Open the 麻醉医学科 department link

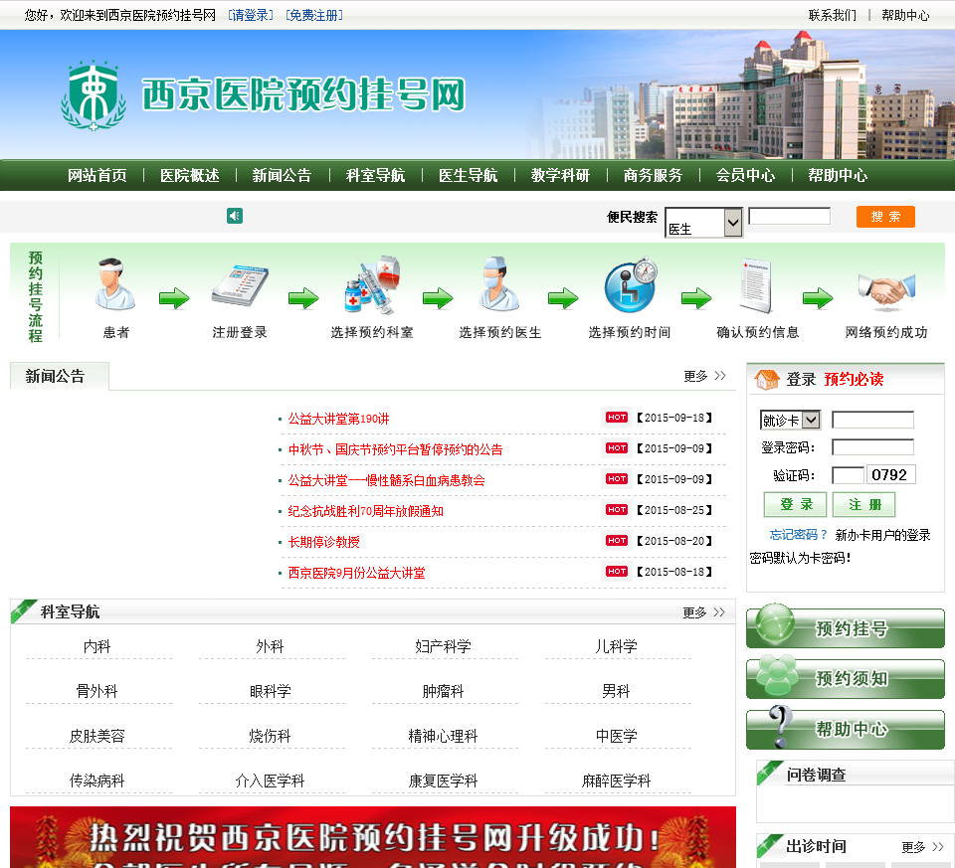(x=616, y=781)
